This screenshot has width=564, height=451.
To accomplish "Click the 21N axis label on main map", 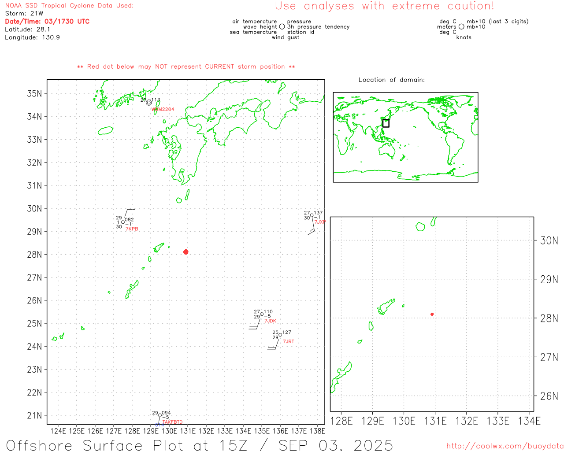I will (x=34, y=415).
